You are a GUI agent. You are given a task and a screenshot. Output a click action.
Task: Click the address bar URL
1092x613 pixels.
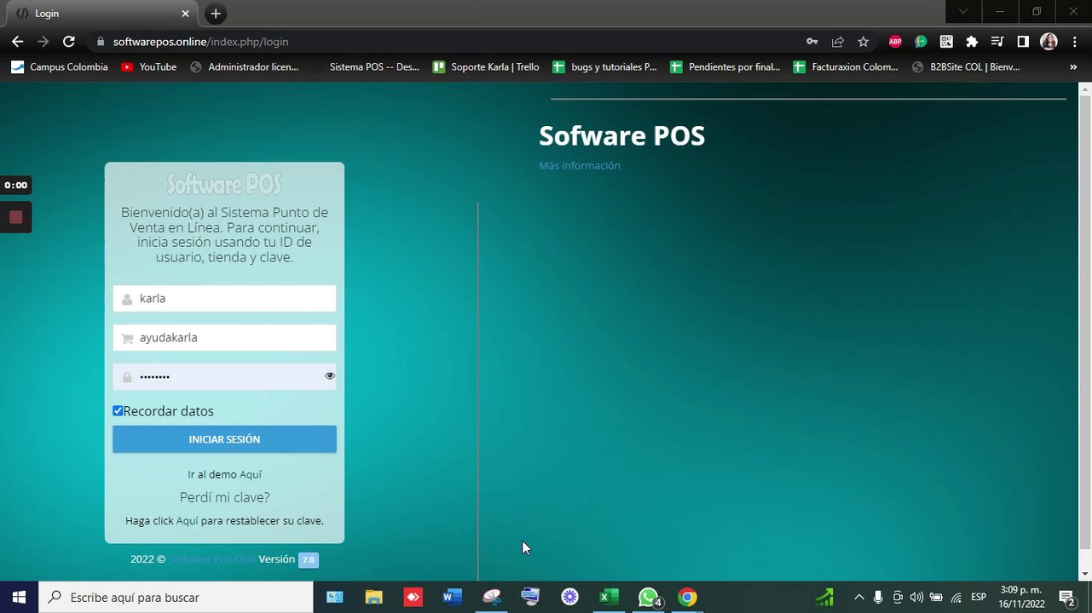pos(200,42)
